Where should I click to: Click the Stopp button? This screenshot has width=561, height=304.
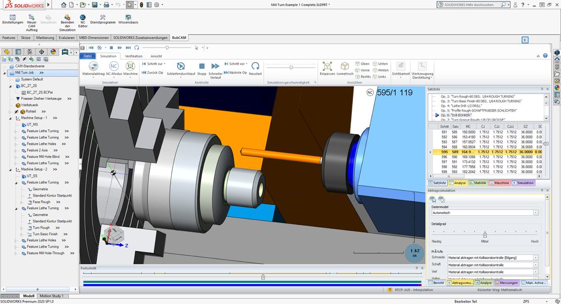202,68
